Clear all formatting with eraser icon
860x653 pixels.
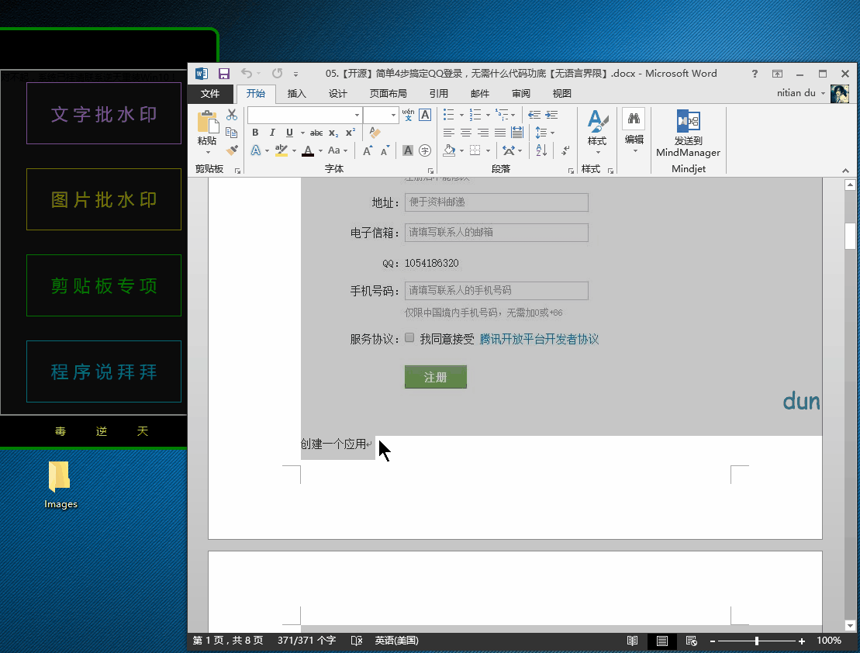tap(375, 133)
